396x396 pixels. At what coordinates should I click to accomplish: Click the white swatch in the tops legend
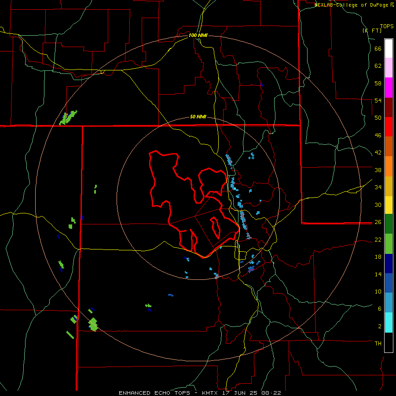click(389, 48)
